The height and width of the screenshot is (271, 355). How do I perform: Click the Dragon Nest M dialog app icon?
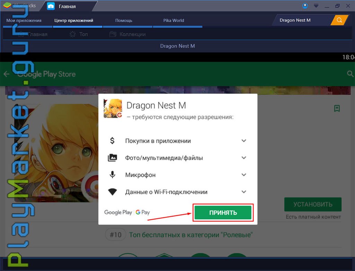point(113,108)
